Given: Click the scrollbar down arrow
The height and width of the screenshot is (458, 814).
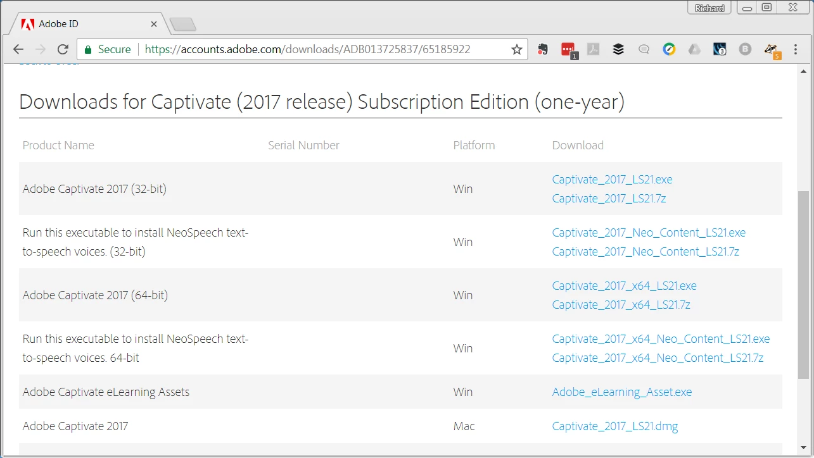Looking at the screenshot, I should coord(803,449).
